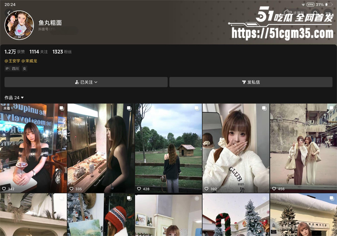Image resolution: width=337 pixels, height=236 pixels.
Task: Tap the heart icon beside 342
Action: tap(4, 189)
